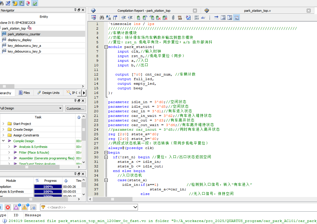
Task: Close the Tasks panel
Action: pos(83,101)
